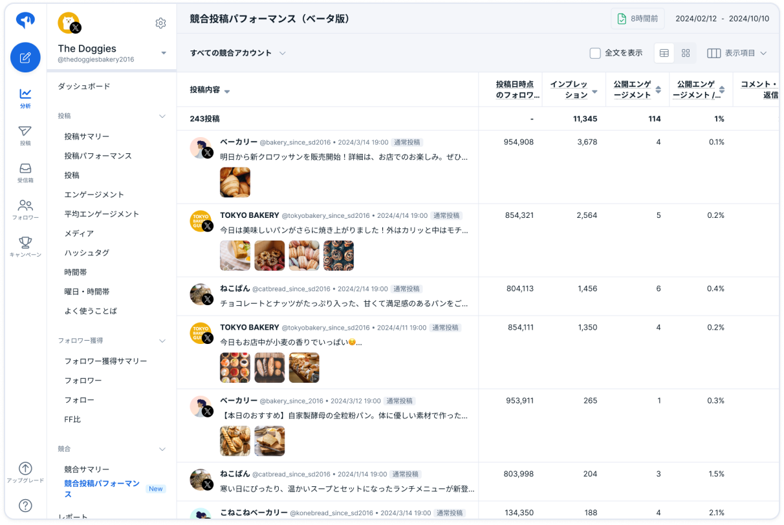Switch to table list view
Screen dimensions: 784x525
coord(664,53)
